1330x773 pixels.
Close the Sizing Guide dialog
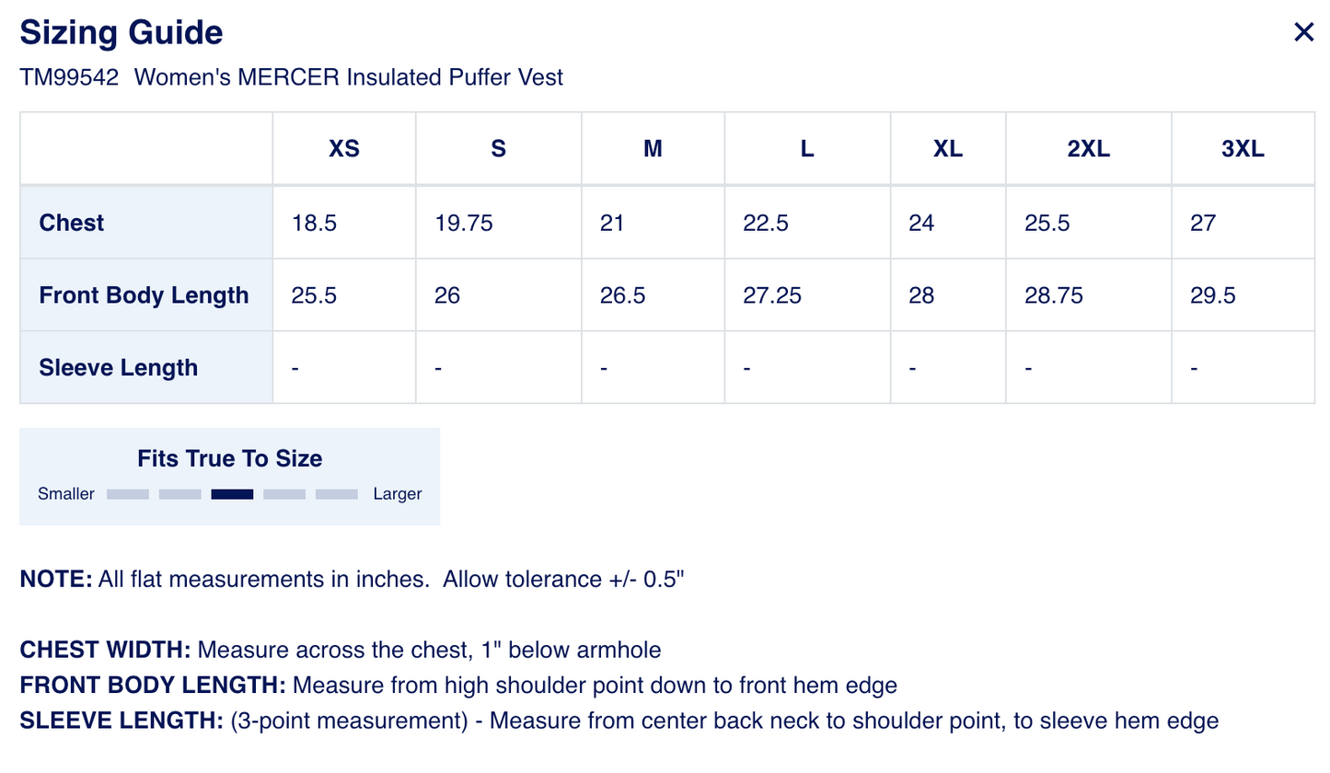(1303, 33)
